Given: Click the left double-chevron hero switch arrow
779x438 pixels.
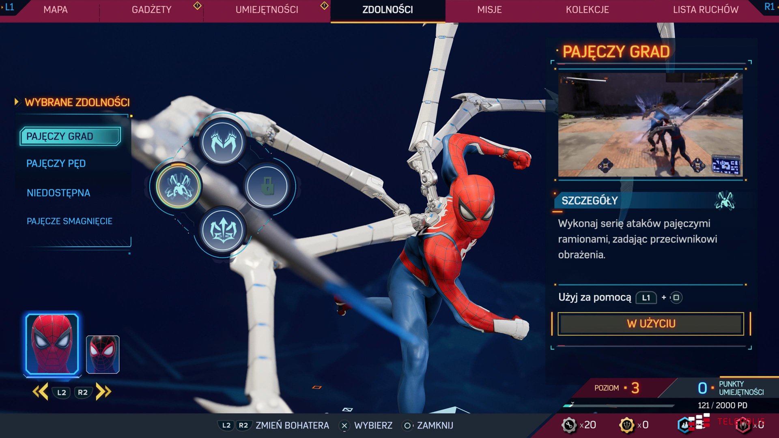Looking at the screenshot, I should point(40,392).
